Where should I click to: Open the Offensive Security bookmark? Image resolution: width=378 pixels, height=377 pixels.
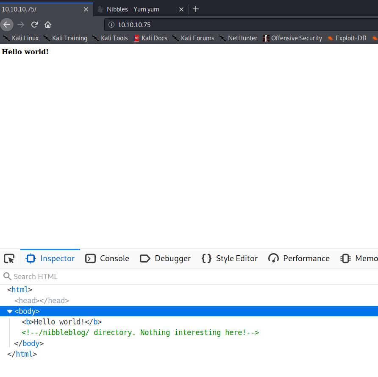click(x=292, y=38)
